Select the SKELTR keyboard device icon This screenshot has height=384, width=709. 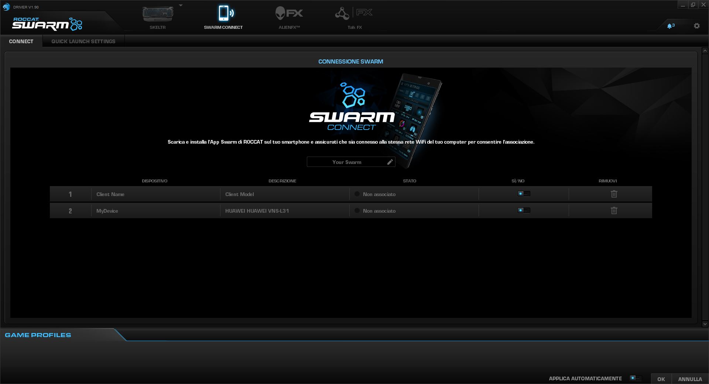[x=158, y=14]
